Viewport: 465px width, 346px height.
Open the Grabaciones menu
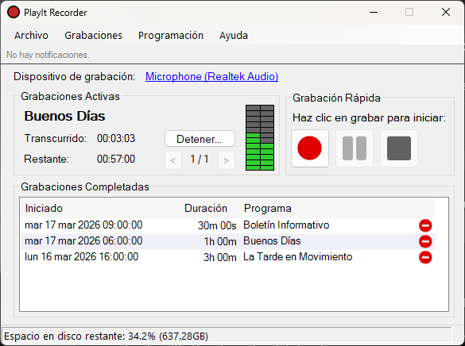tap(94, 36)
